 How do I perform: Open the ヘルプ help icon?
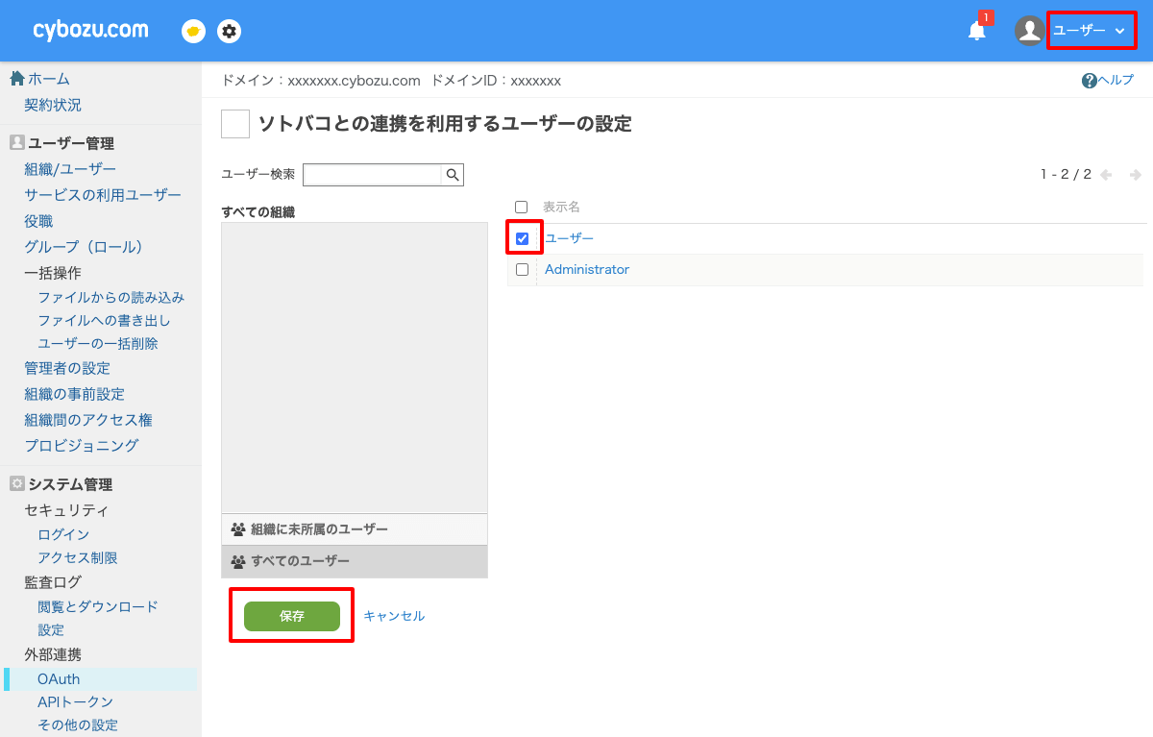pyautogui.click(x=1091, y=80)
